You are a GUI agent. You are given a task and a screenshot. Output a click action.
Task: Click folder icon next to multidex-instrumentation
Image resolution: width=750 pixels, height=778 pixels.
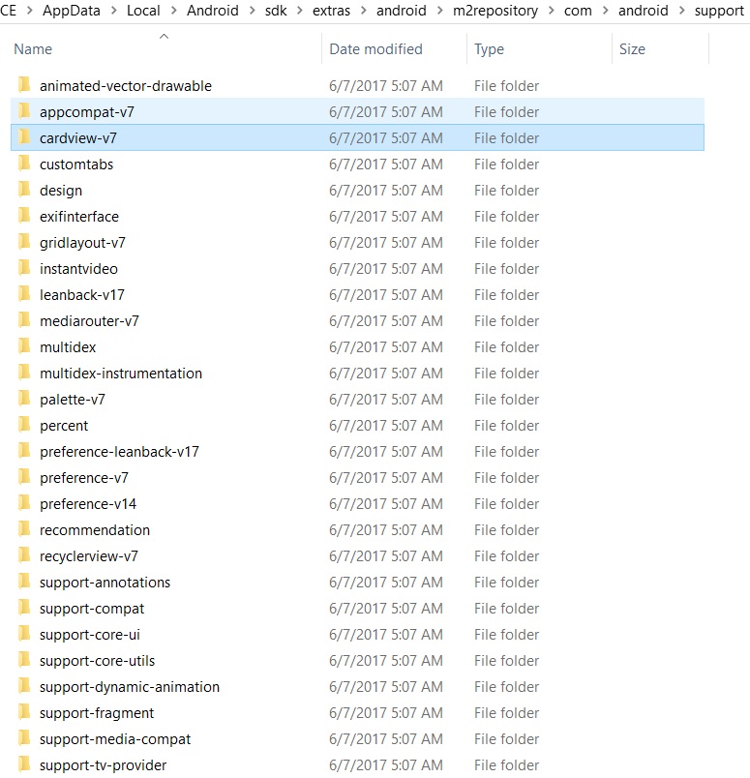(x=24, y=373)
